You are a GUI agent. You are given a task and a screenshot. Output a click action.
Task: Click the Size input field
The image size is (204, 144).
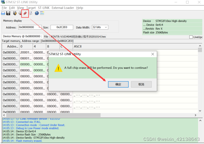(62, 27)
